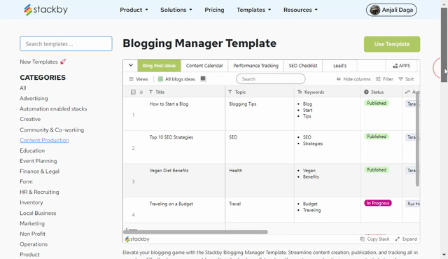Click the green Use Template button
This screenshot has height=259, width=448.
tap(392, 44)
